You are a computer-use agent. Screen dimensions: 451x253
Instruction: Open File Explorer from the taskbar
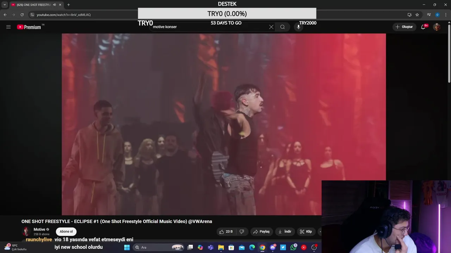tap(221, 247)
